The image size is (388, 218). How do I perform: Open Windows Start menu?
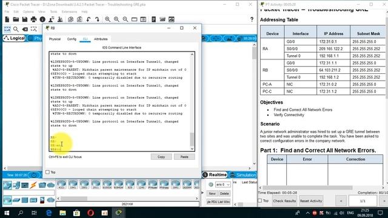pyautogui.click(x=7, y=213)
